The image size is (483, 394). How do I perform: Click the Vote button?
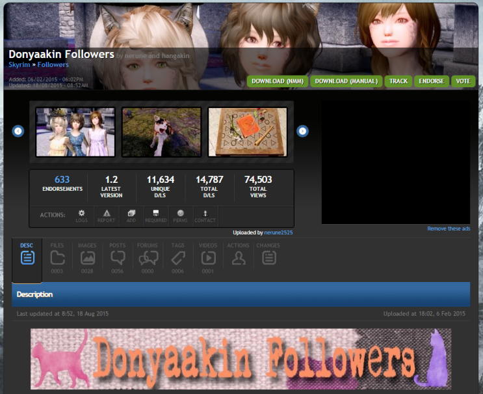[463, 81]
